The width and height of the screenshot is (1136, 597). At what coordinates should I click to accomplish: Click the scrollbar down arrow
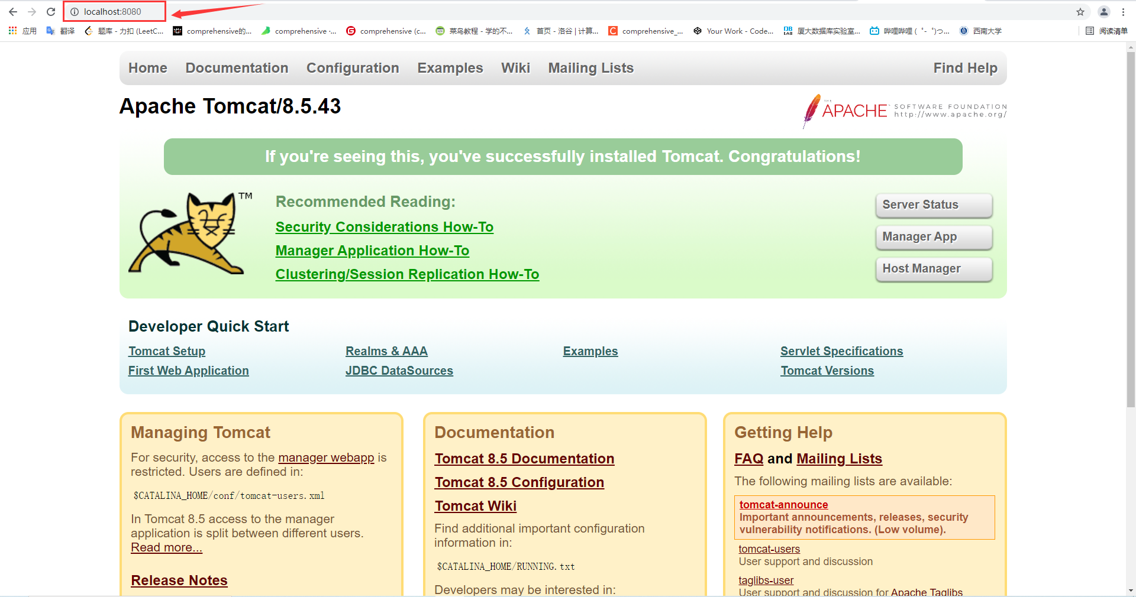click(1131, 590)
